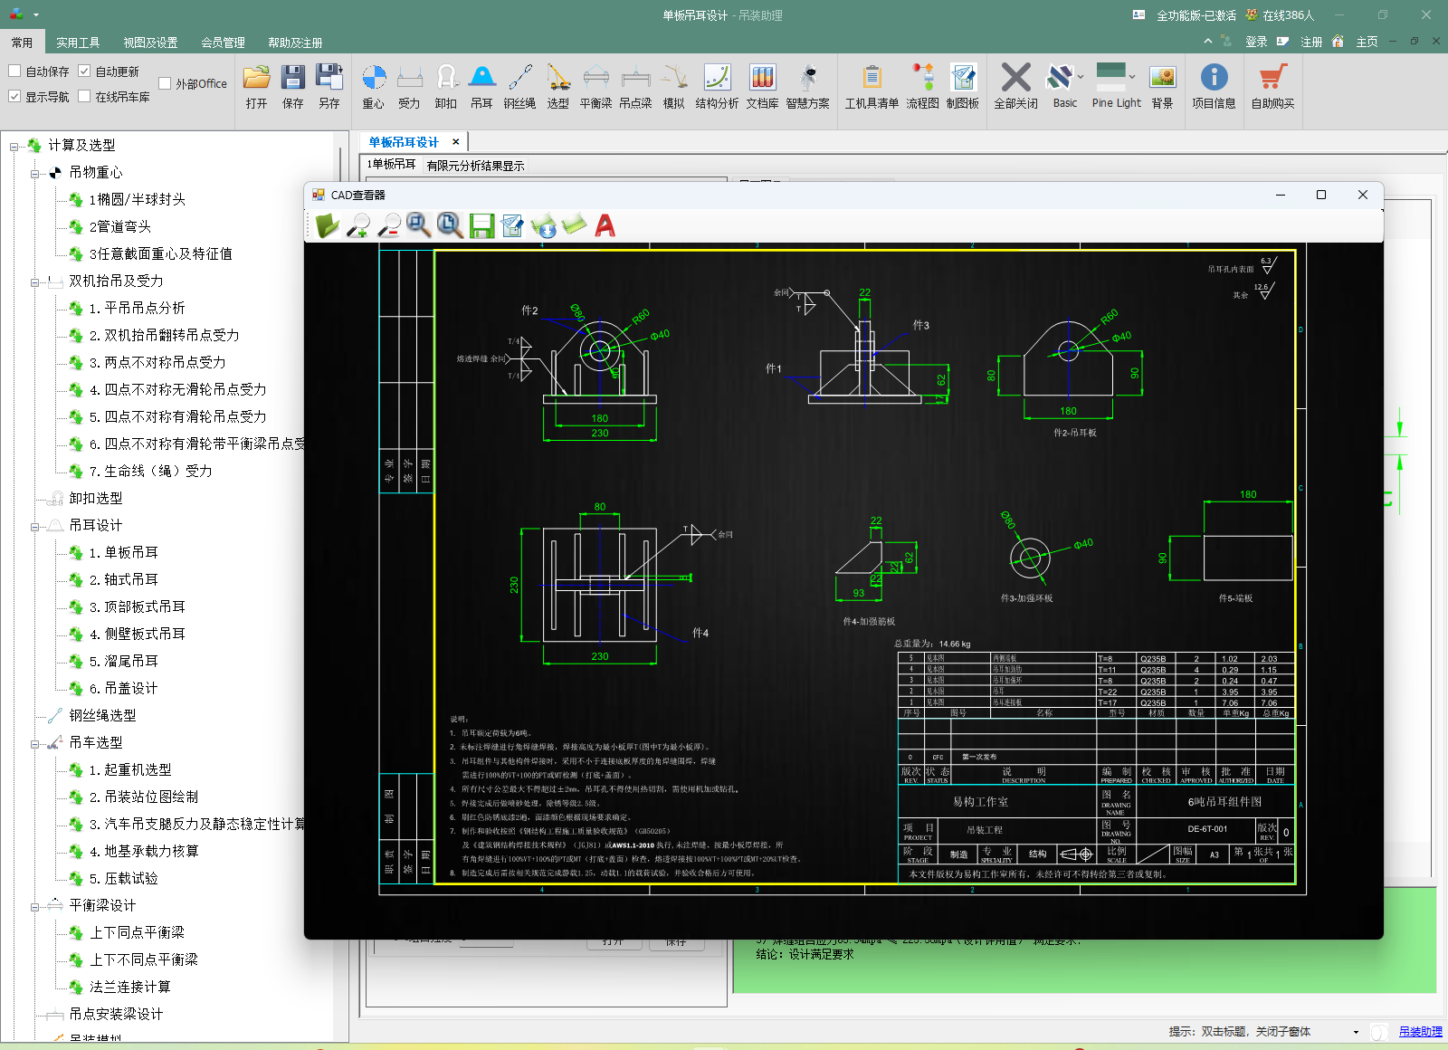Click the 吊装助理 link in status bar

(x=1421, y=1032)
